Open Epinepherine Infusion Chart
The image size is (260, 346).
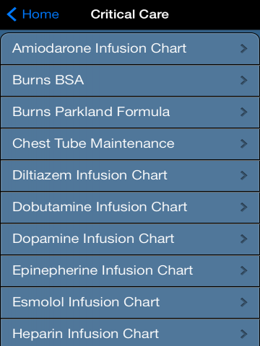click(130, 270)
